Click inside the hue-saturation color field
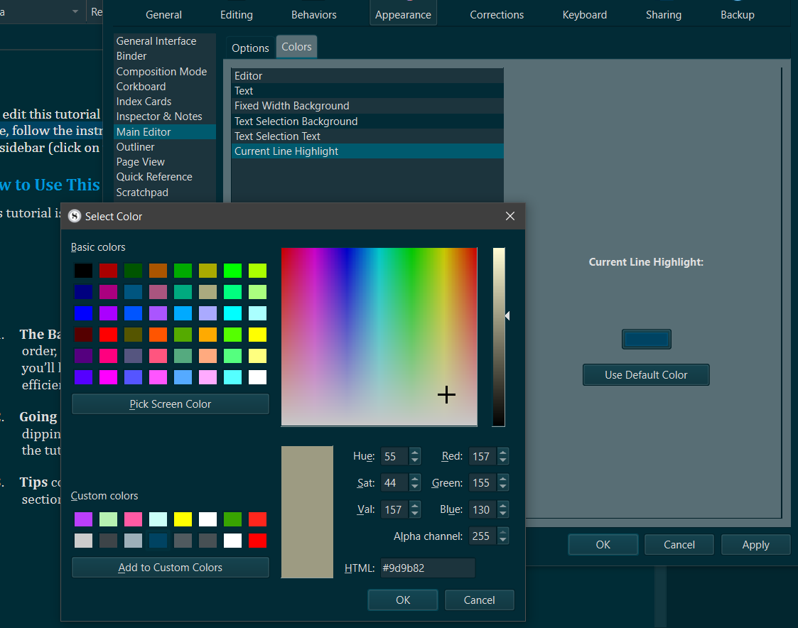Screen dimensions: 798x628 [x=379, y=337]
